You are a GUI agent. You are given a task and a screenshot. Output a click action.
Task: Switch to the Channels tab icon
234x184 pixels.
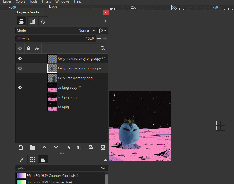click(32, 21)
